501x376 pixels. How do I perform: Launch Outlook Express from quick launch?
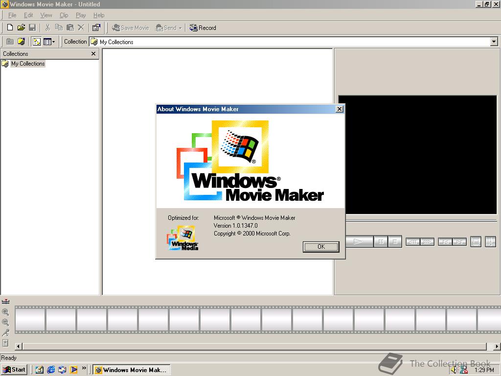62,370
